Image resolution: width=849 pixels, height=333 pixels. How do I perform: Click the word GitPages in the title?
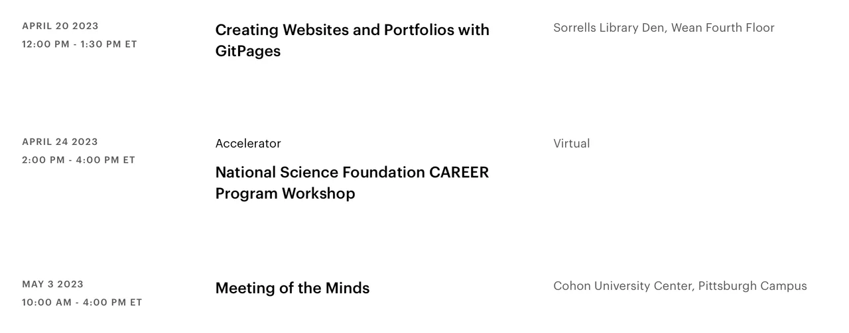(247, 51)
